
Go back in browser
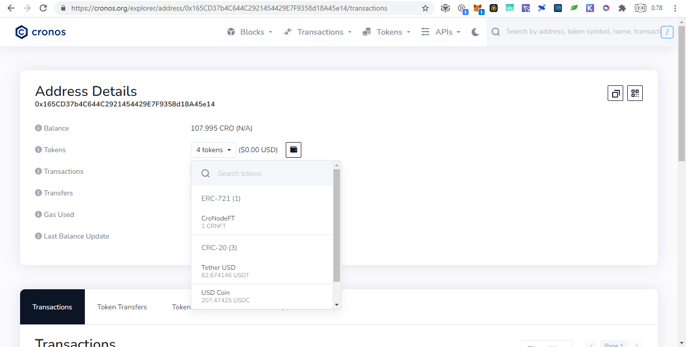tap(11, 8)
